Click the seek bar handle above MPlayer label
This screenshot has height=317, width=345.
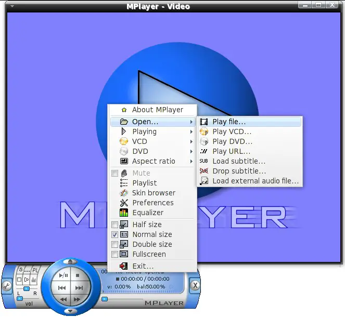click(105, 299)
